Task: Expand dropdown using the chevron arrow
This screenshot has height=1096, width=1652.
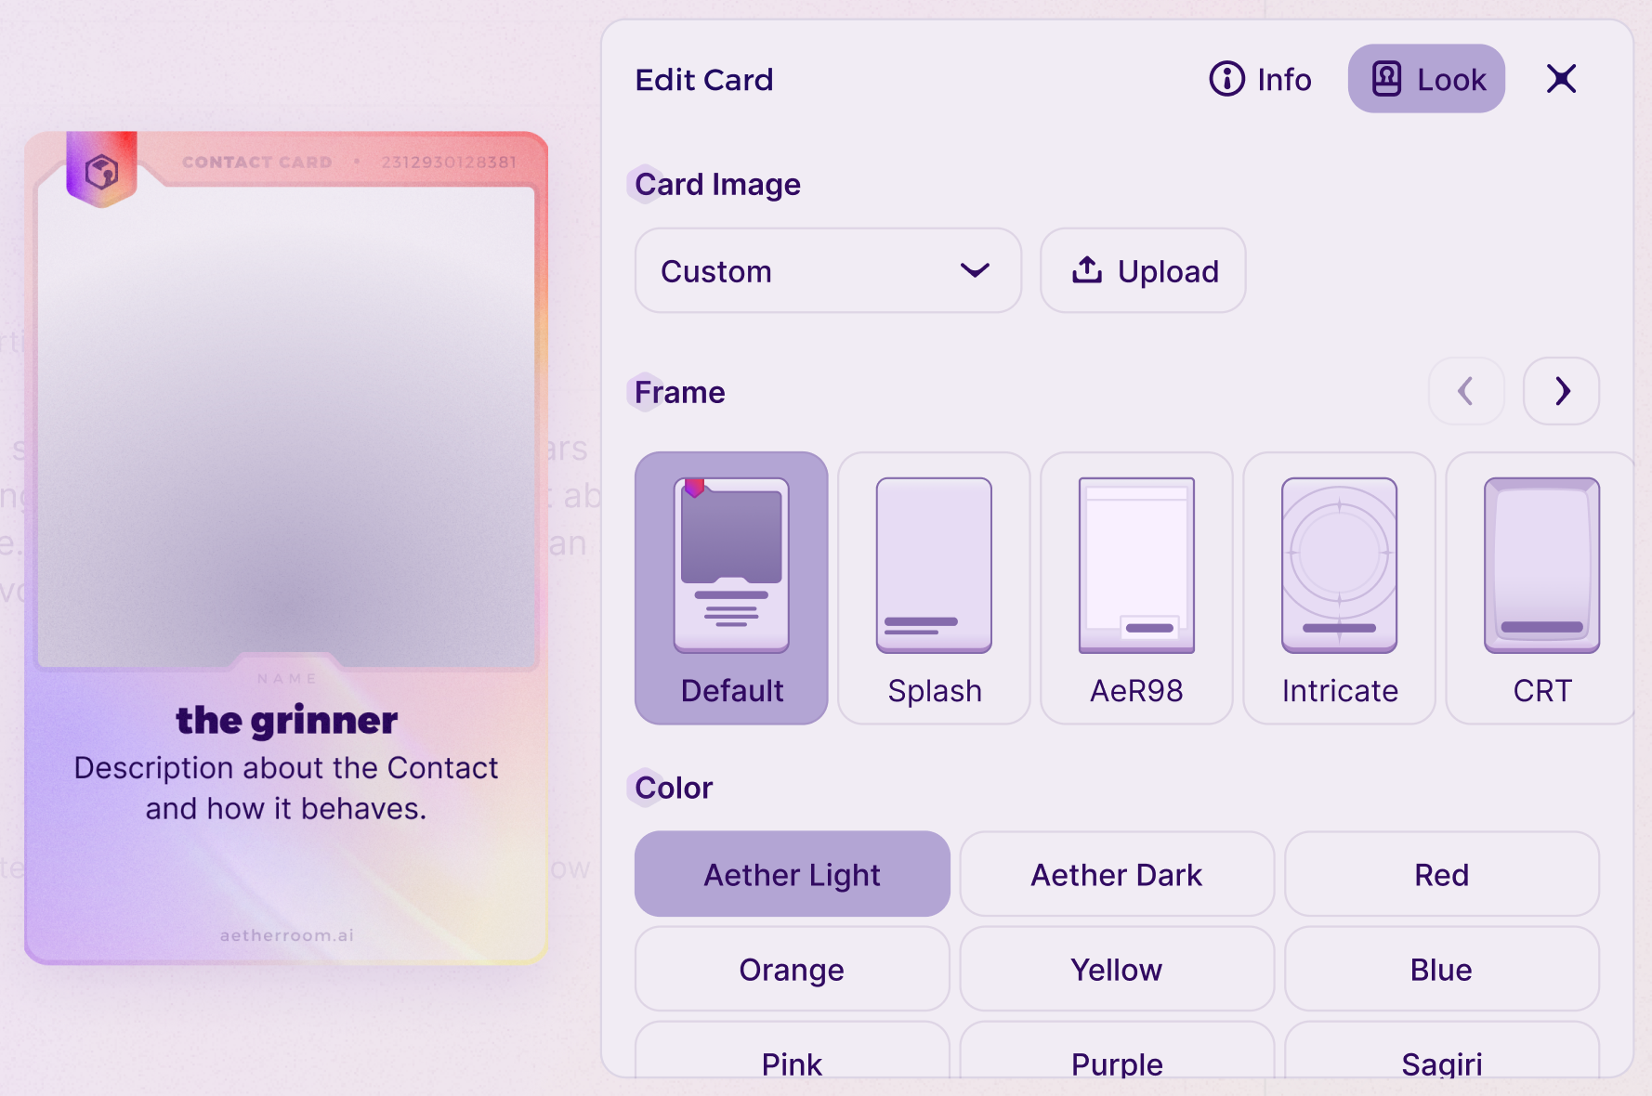Action: [x=975, y=270]
